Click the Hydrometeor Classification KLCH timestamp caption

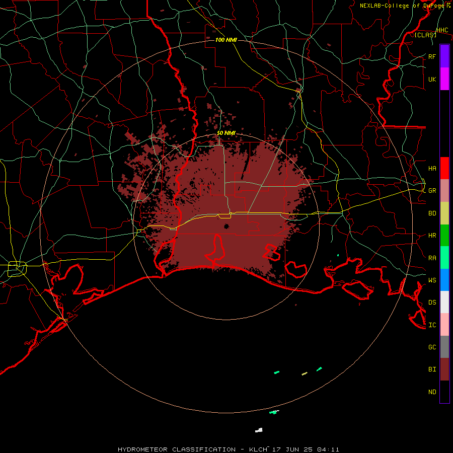[228, 449]
